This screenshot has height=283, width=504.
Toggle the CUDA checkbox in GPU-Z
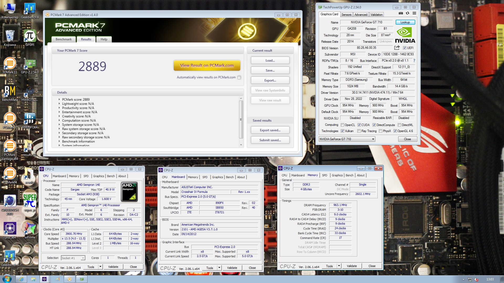[359, 125]
